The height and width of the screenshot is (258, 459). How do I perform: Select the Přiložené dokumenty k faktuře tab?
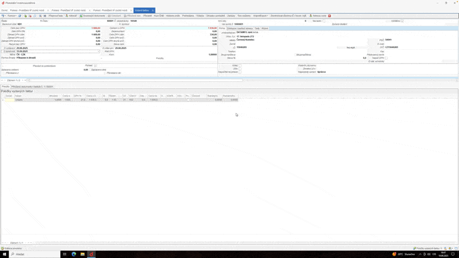click(x=33, y=87)
